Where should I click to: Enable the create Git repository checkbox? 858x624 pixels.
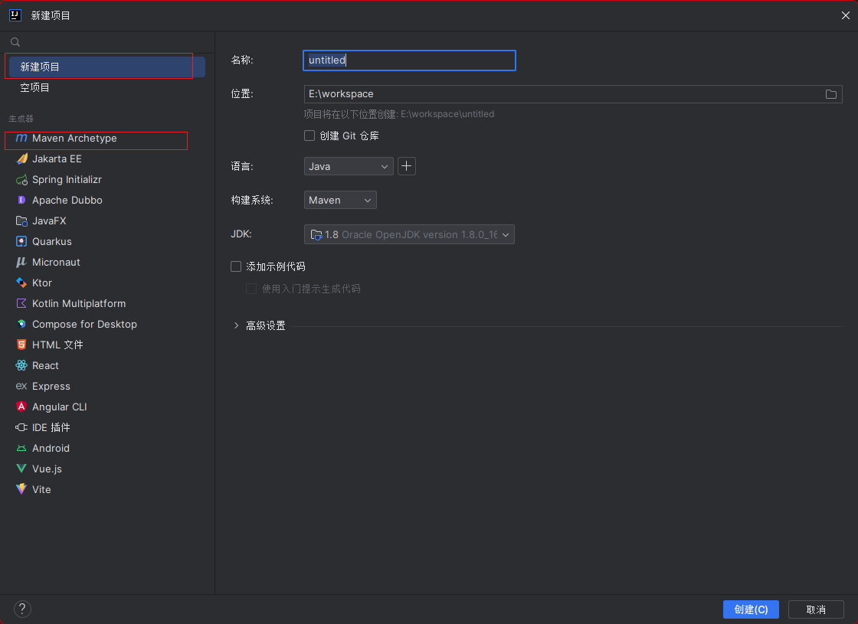tap(309, 136)
